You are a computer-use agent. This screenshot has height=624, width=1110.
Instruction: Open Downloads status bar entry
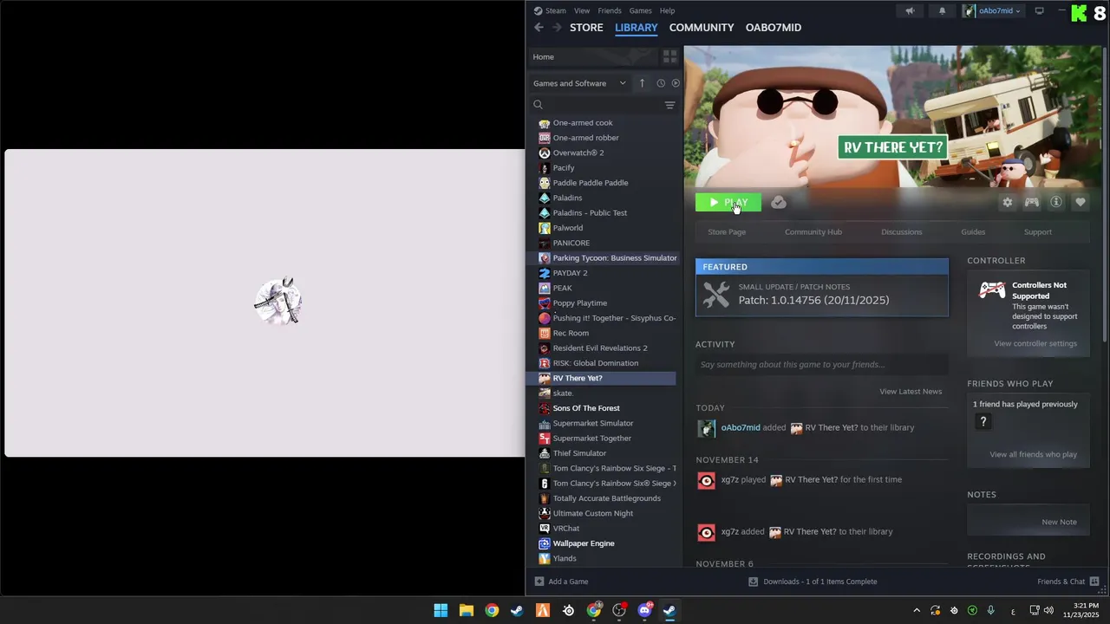(x=813, y=582)
